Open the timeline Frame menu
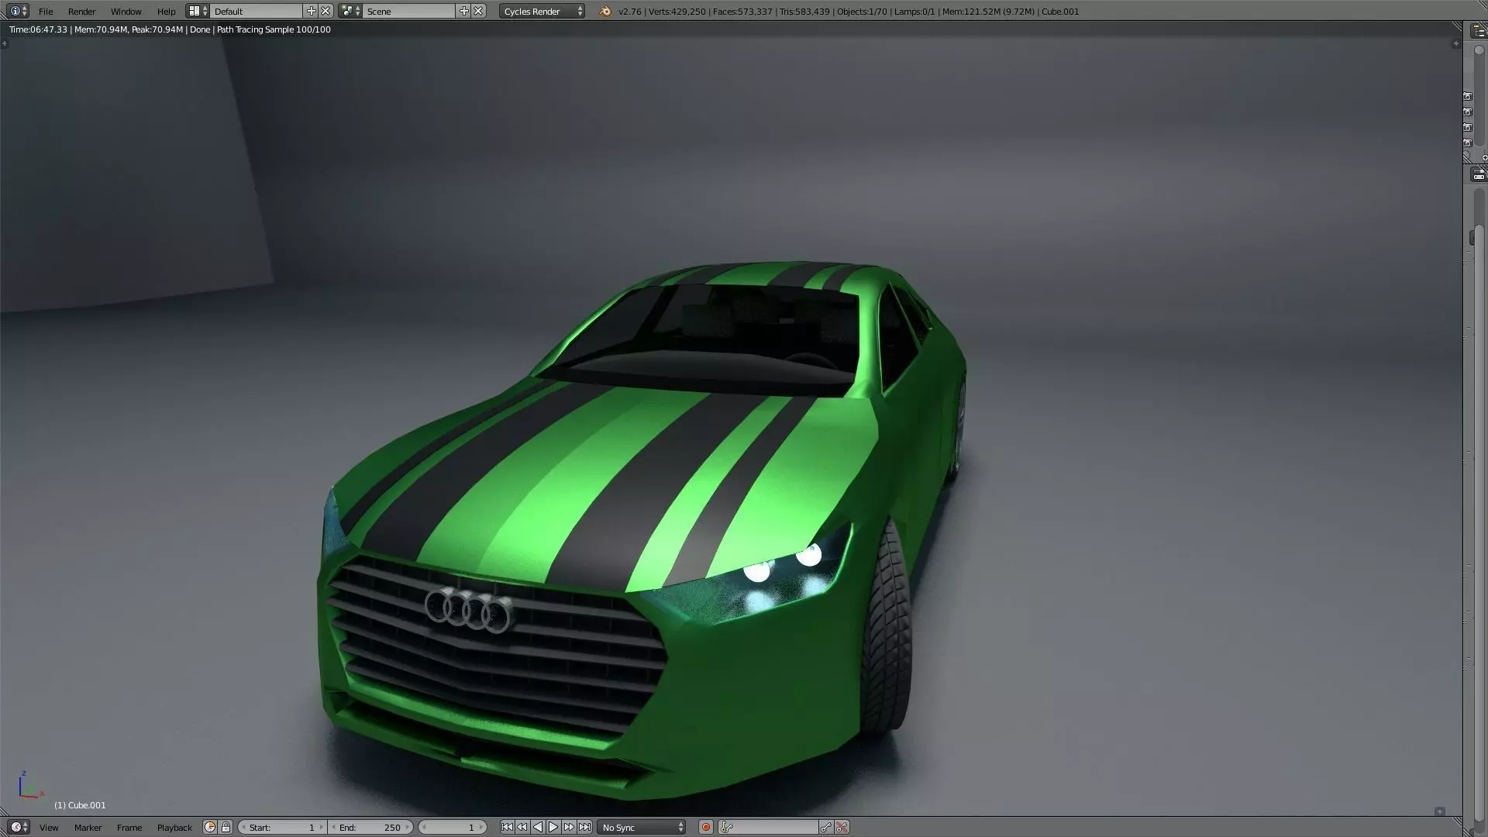The height and width of the screenshot is (837, 1488). 129,828
